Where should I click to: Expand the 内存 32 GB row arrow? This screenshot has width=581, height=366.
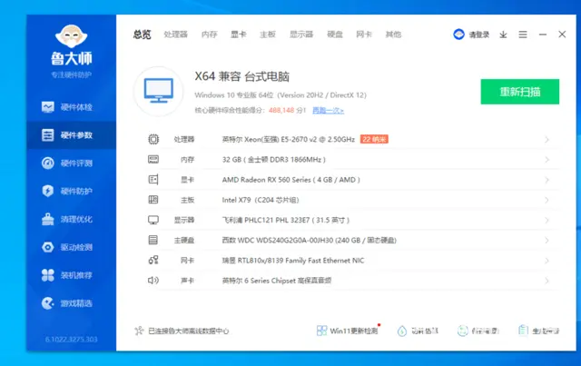[547, 160]
